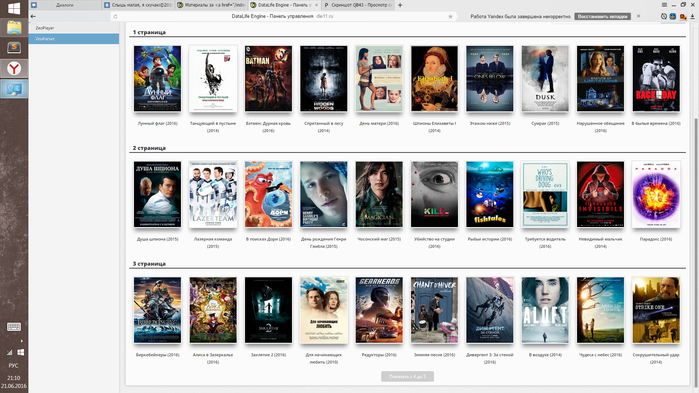Open the Fishtales poster
This screenshot has height=393, width=699.
coord(490,194)
